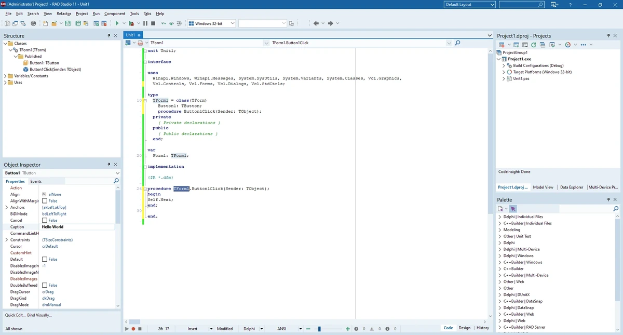Image resolution: width=623 pixels, height=335 pixels.
Task: Open the Tools menu
Action: [x=134, y=14]
